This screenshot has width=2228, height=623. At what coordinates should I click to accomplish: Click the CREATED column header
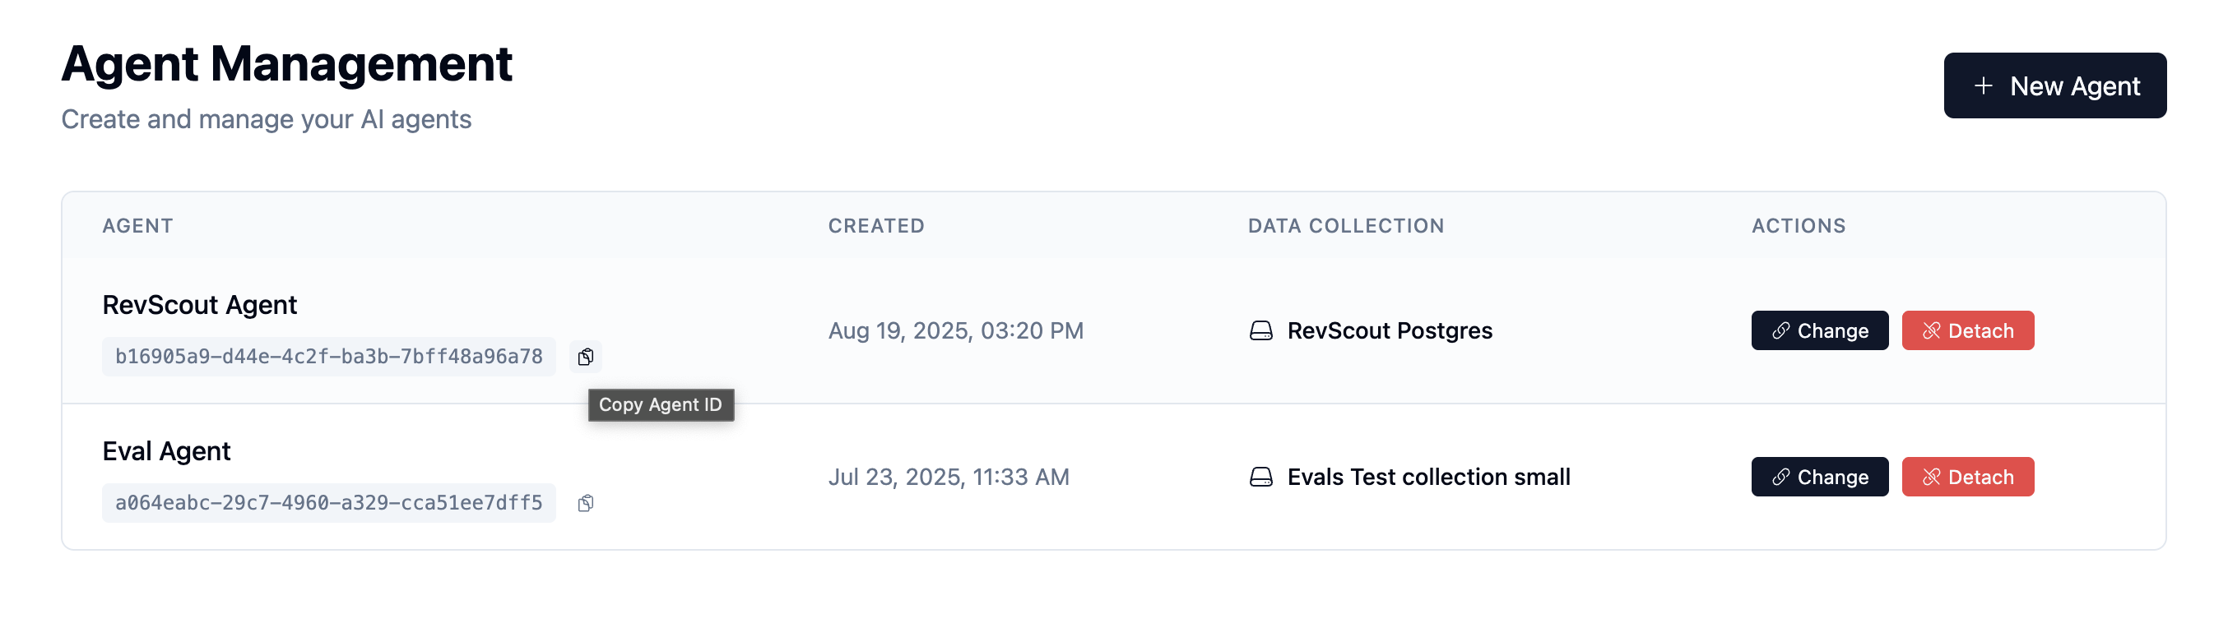click(876, 226)
